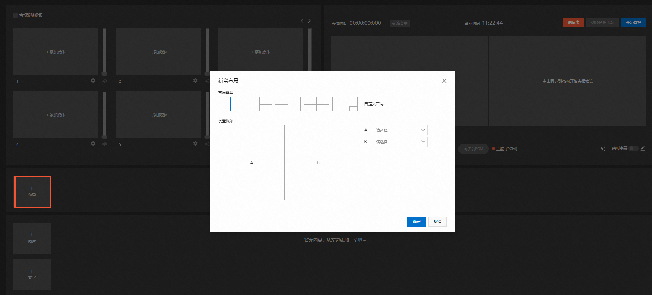Select the picture-in-picture layout type
652x295 pixels.
(x=345, y=104)
